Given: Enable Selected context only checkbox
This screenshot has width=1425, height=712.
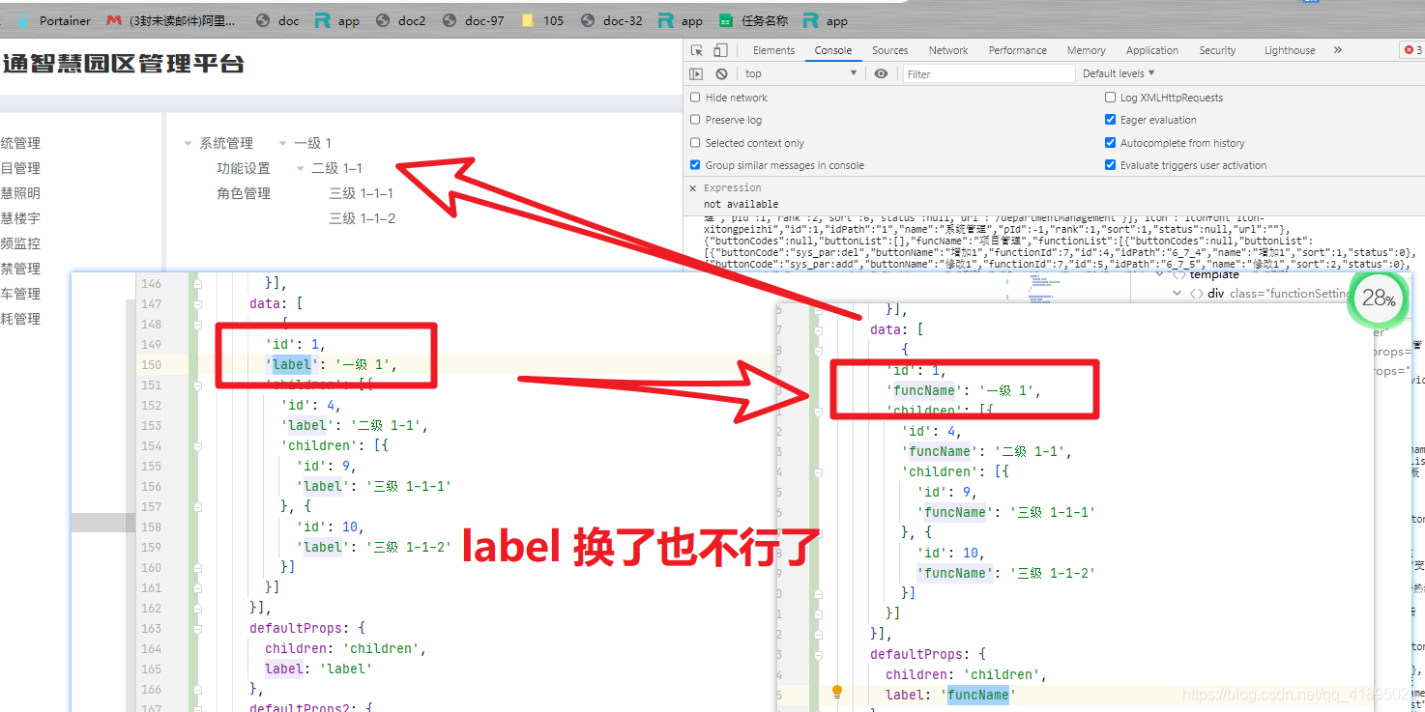Looking at the screenshot, I should click(x=695, y=143).
